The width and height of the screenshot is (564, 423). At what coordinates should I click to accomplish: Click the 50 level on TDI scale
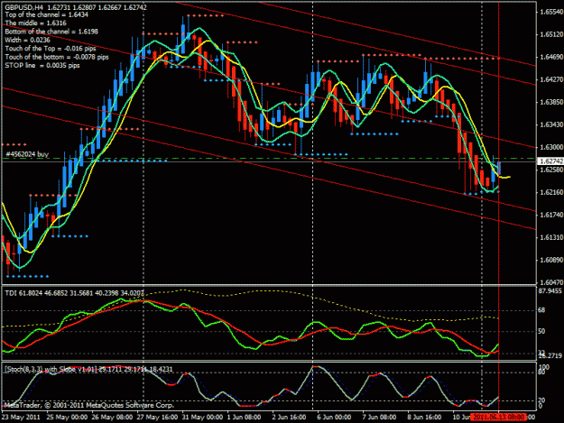click(x=541, y=331)
